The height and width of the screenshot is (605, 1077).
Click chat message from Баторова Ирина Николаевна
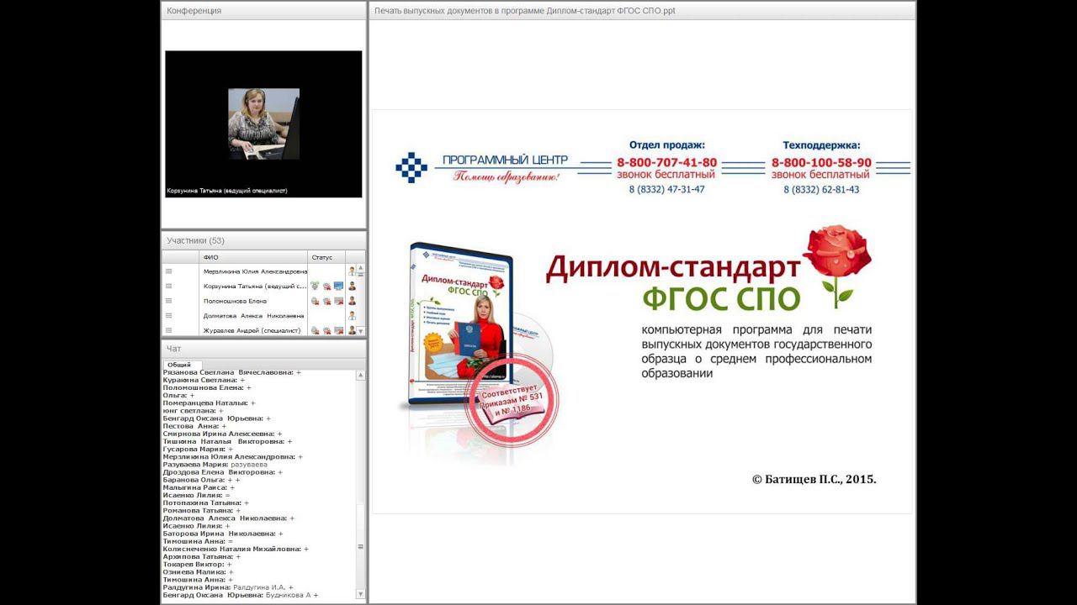coord(222,534)
